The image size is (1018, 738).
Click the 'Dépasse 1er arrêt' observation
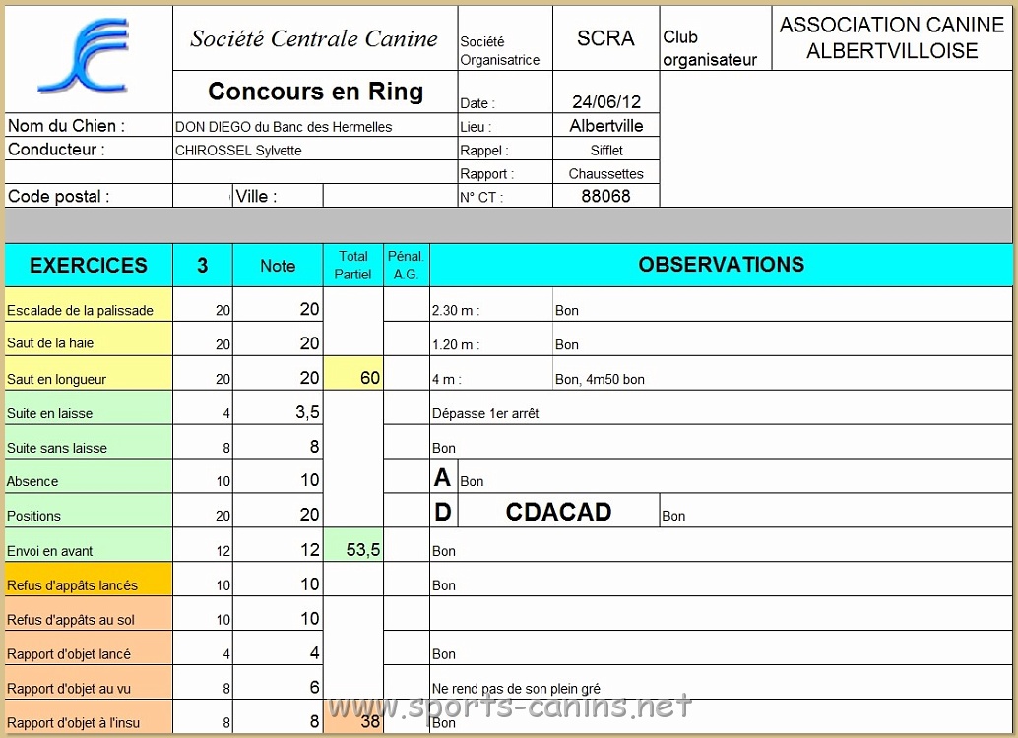pyautogui.click(x=485, y=413)
